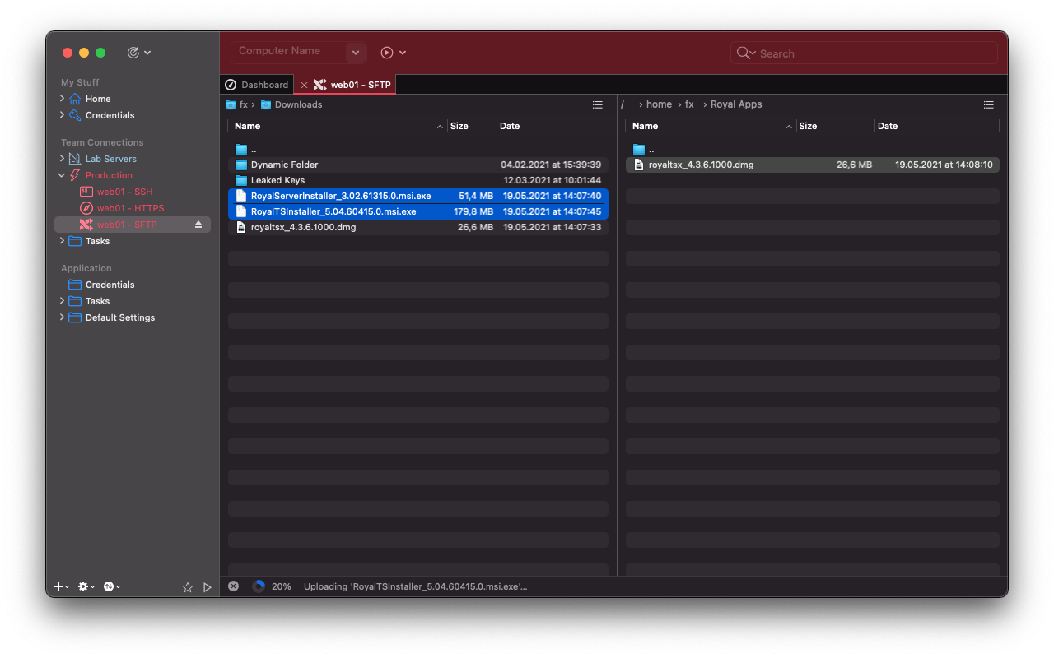Click the play arrow at the bottom toolbar
Screen dimensions: 1054x658
(208, 587)
